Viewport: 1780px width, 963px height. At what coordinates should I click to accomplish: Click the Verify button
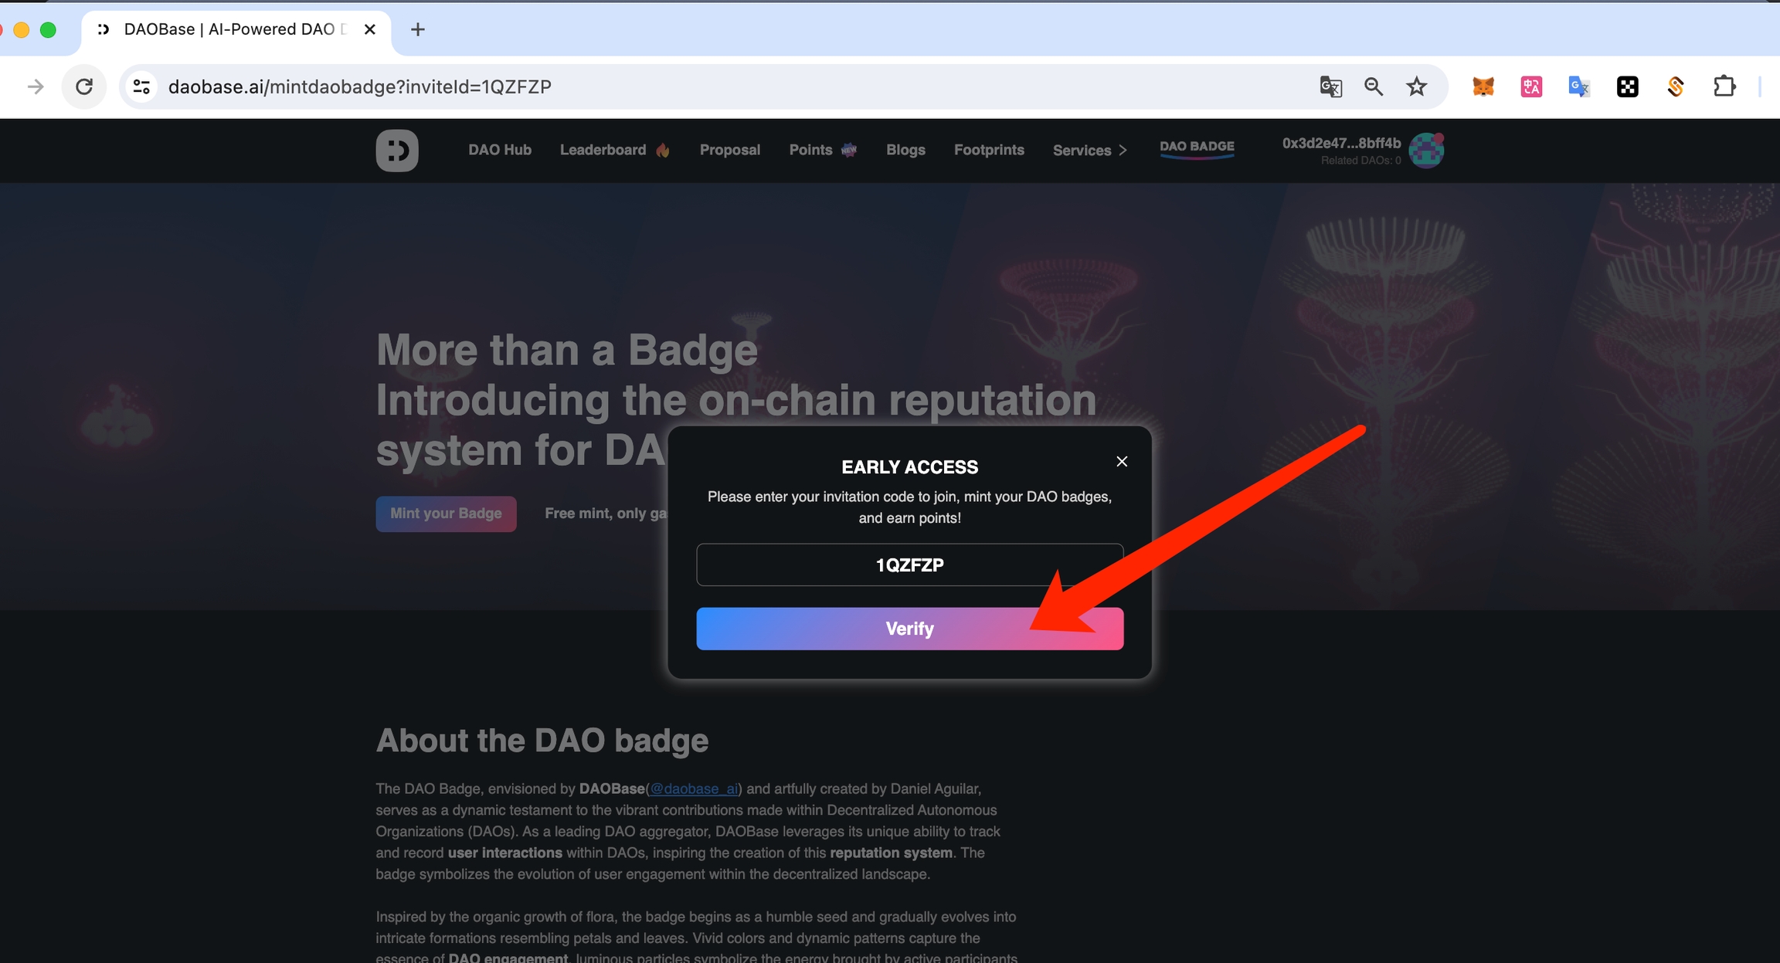point(909,628)
